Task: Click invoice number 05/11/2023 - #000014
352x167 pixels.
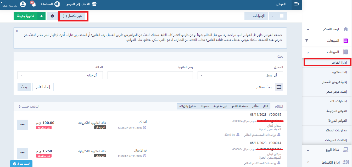Action: pyautogui.click(x=266, y=143)
